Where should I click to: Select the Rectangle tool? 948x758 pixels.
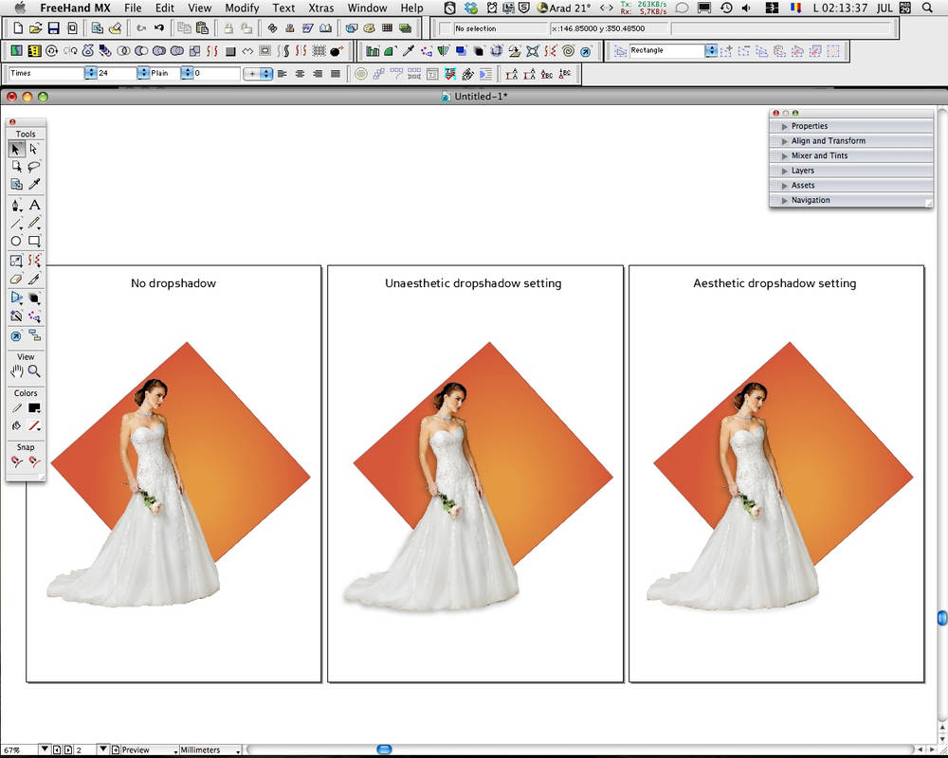coord(33,239)
